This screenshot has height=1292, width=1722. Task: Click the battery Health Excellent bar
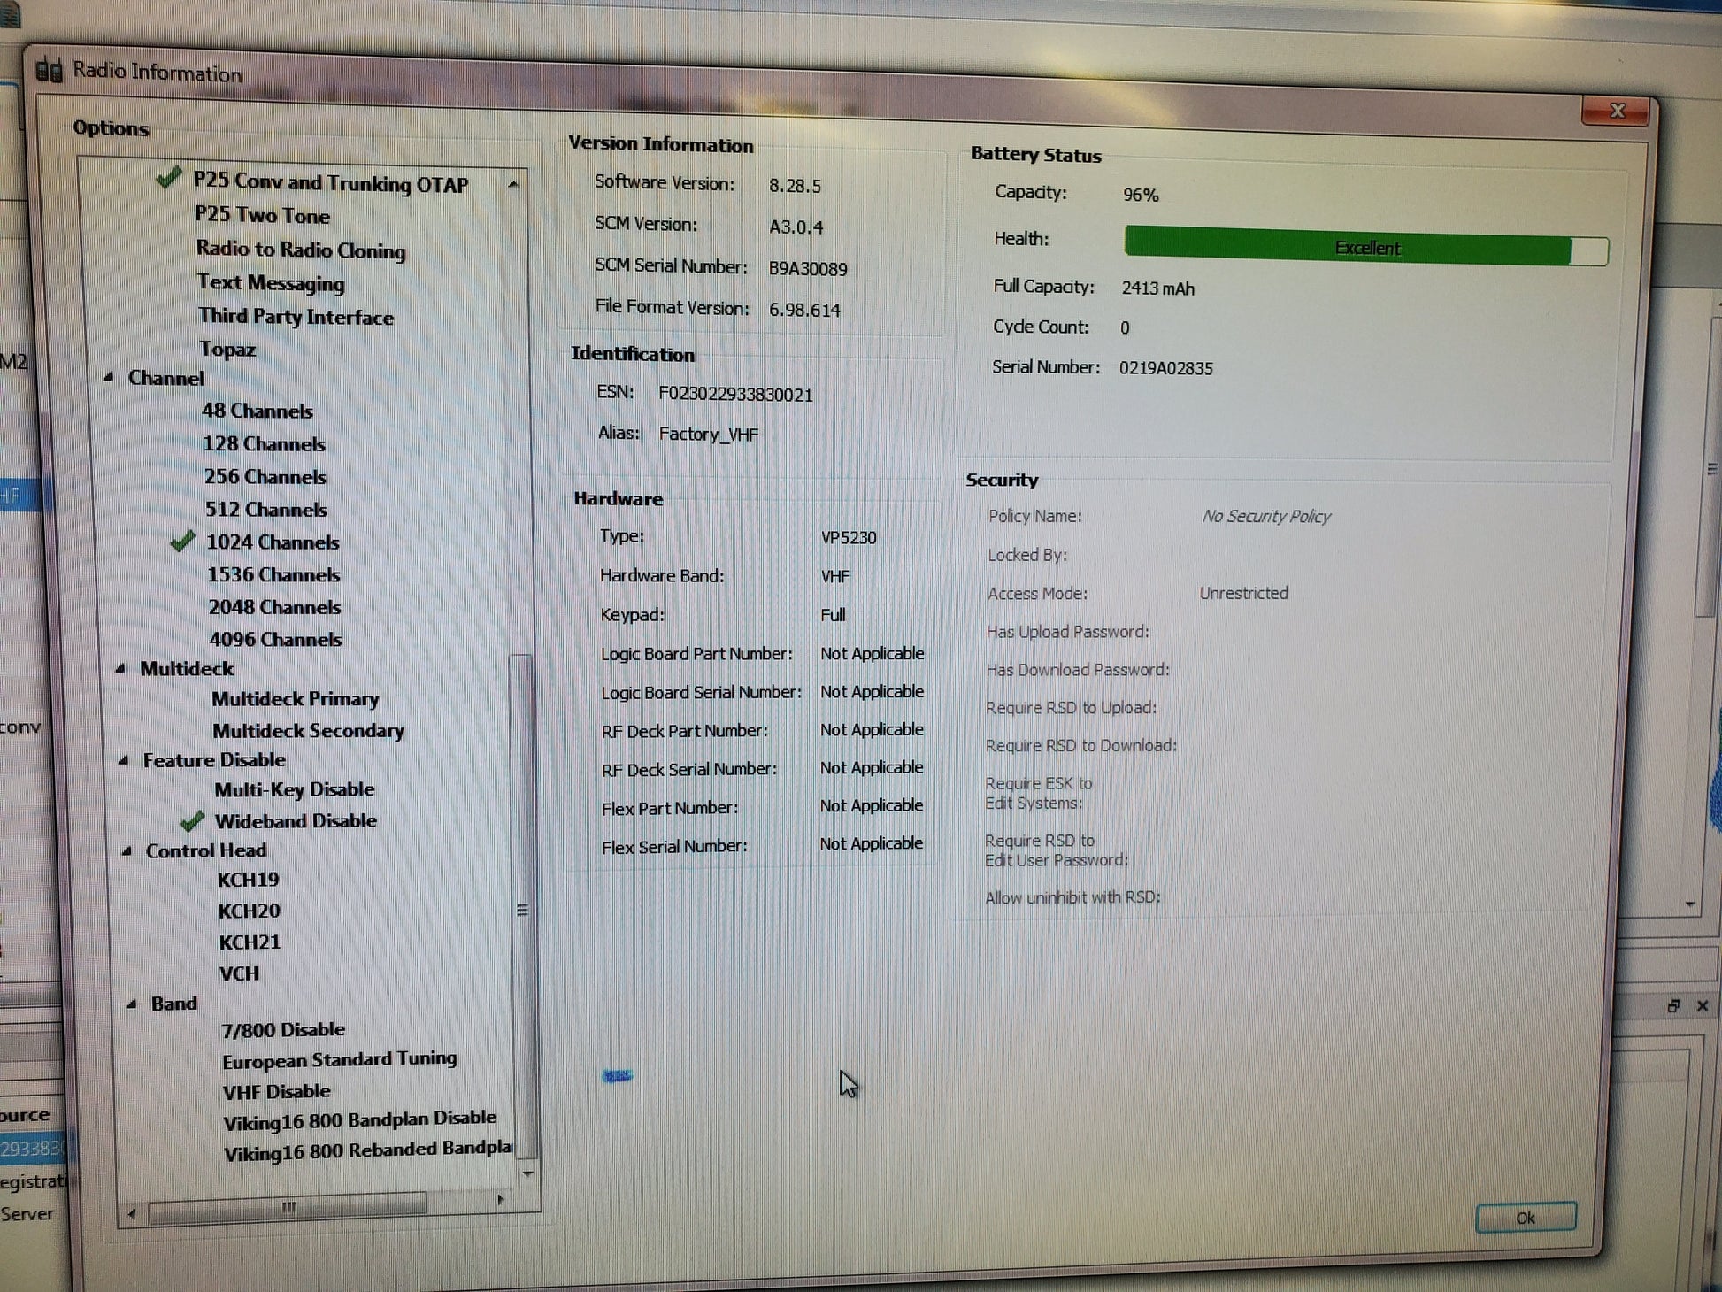tap(1365, 248)
